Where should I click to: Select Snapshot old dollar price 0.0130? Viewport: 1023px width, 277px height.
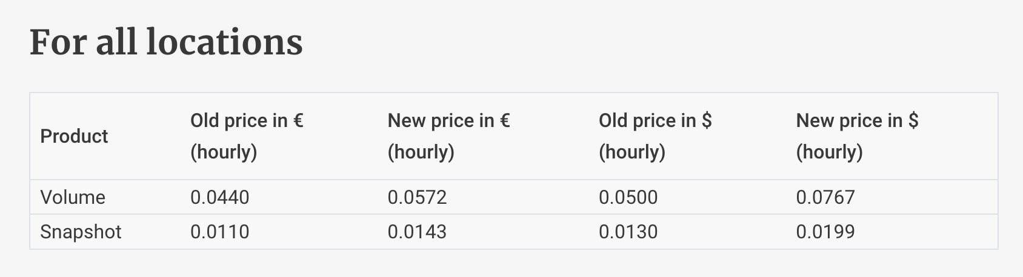click(x=628, y=232)
